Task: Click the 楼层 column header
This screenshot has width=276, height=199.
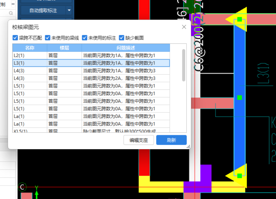Action: tap(64, 48)
